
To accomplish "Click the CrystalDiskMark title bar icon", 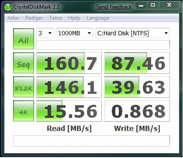I will pos(8,7).
